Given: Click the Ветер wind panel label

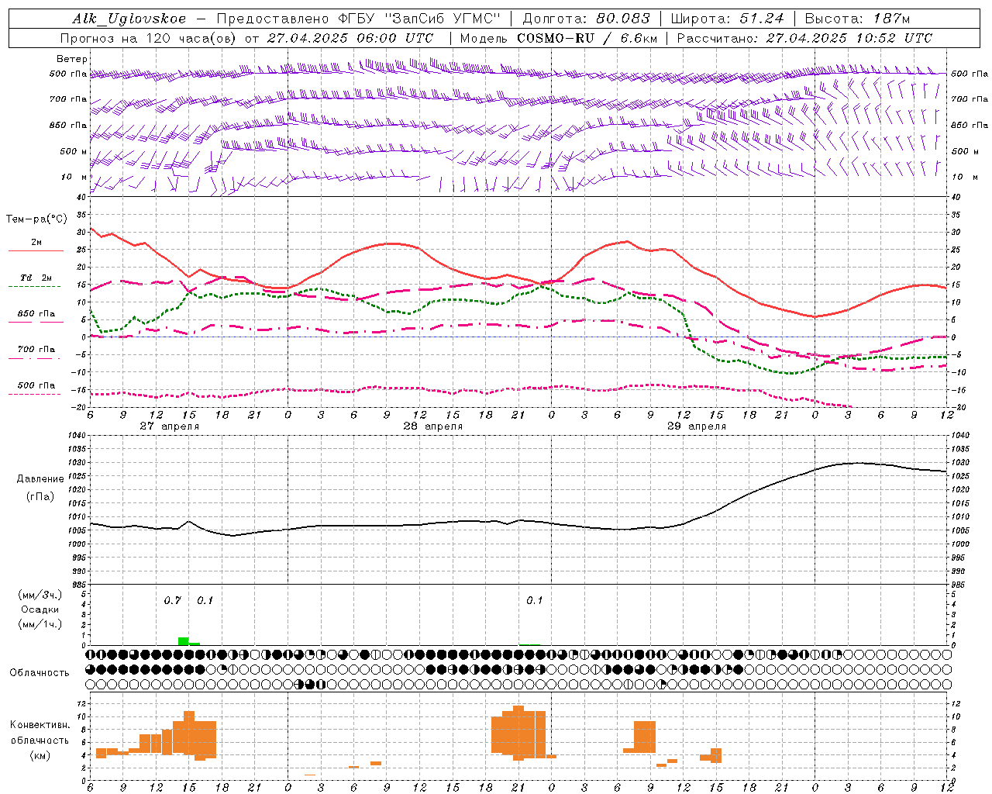Looking at the screenshot, I should tap(72, 59).
